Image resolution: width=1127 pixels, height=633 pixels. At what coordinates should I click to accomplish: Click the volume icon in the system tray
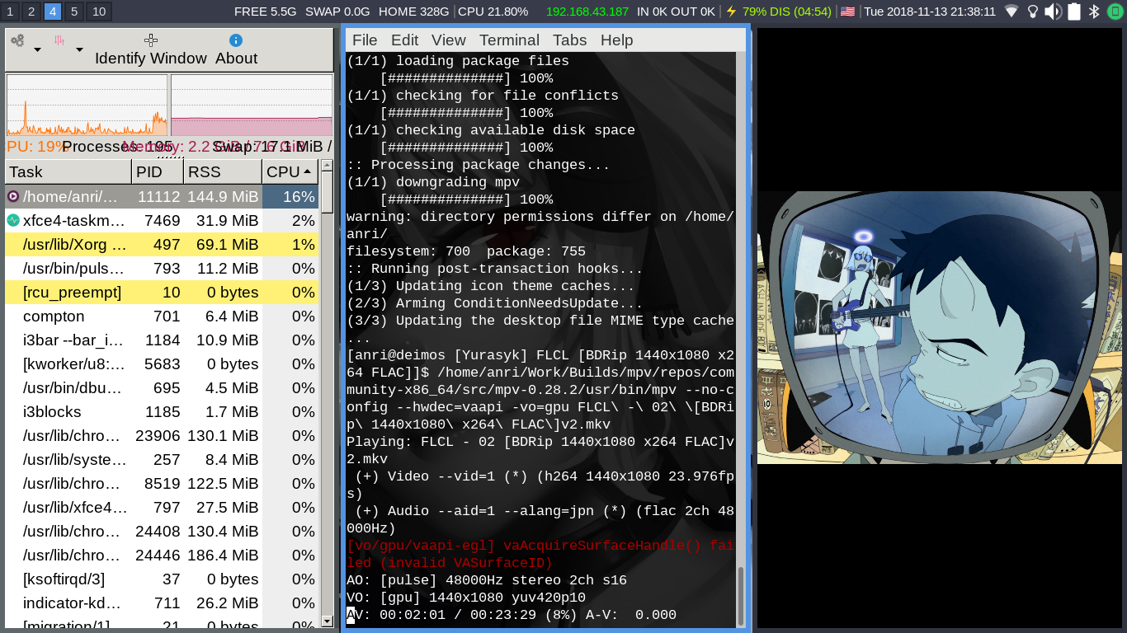coord(1051,10)
